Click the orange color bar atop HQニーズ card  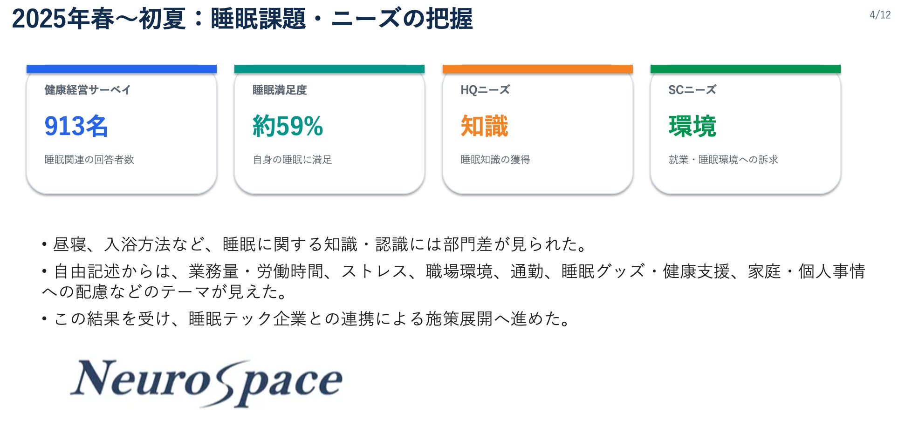pyautogui.click(x=537, y=69)
